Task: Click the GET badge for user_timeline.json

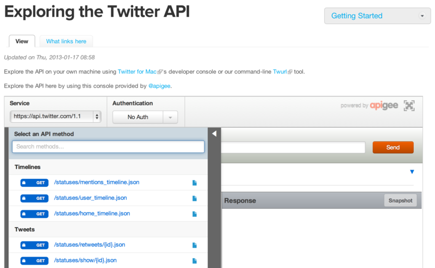Action: (x=34, y=198)
